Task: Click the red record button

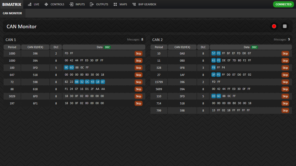Action: (x=274, y=26)
